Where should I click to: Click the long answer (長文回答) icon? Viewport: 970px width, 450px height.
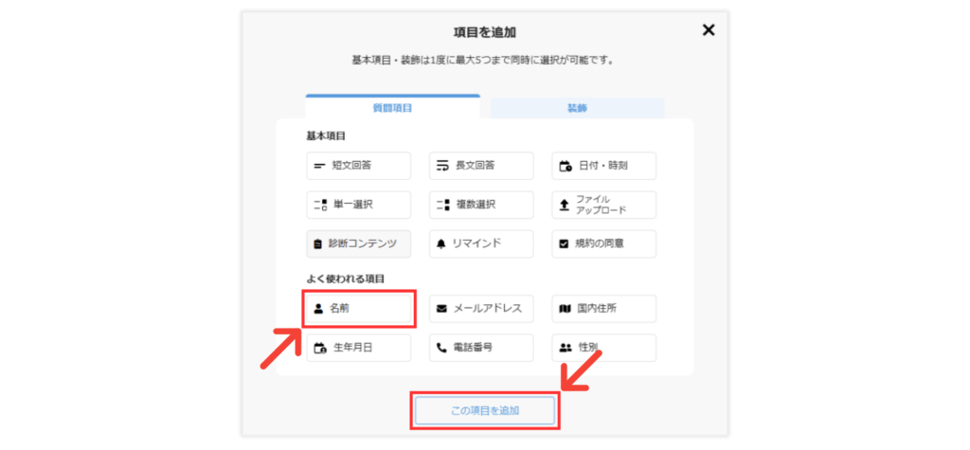pyautogui.click(x=442, y=166)
